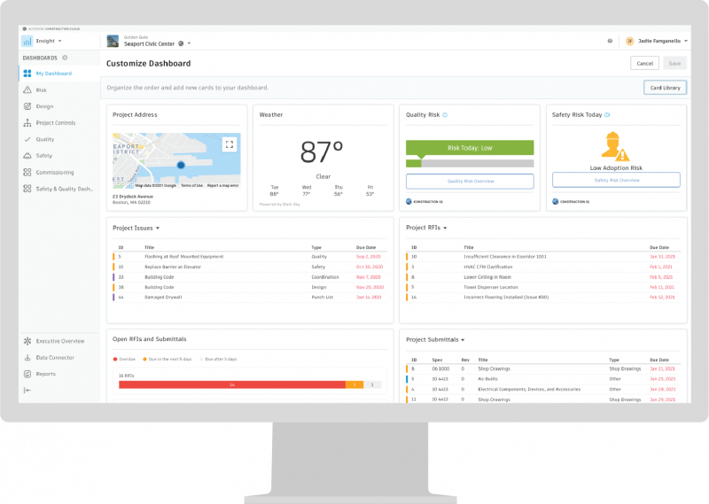Click the JF user avatar icon

point(629,41)
